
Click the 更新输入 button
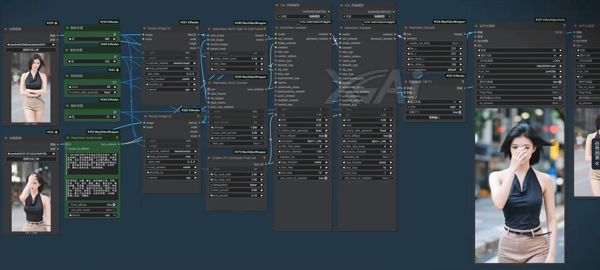434,118
